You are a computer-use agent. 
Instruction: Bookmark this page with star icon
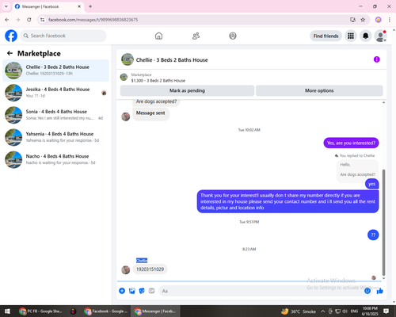(x=363, y=20)
